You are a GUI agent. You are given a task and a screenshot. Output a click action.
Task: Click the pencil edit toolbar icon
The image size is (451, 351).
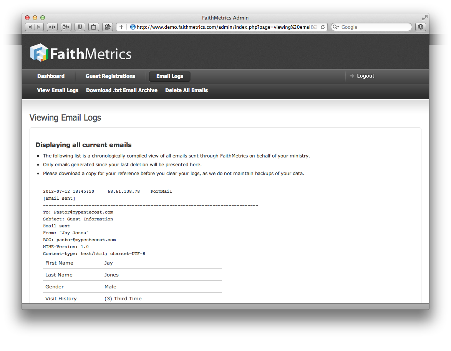(x=107, y=27)
